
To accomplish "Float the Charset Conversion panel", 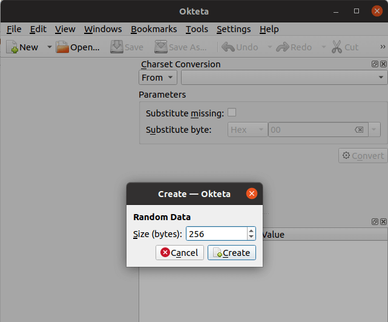I will (375, 64).
